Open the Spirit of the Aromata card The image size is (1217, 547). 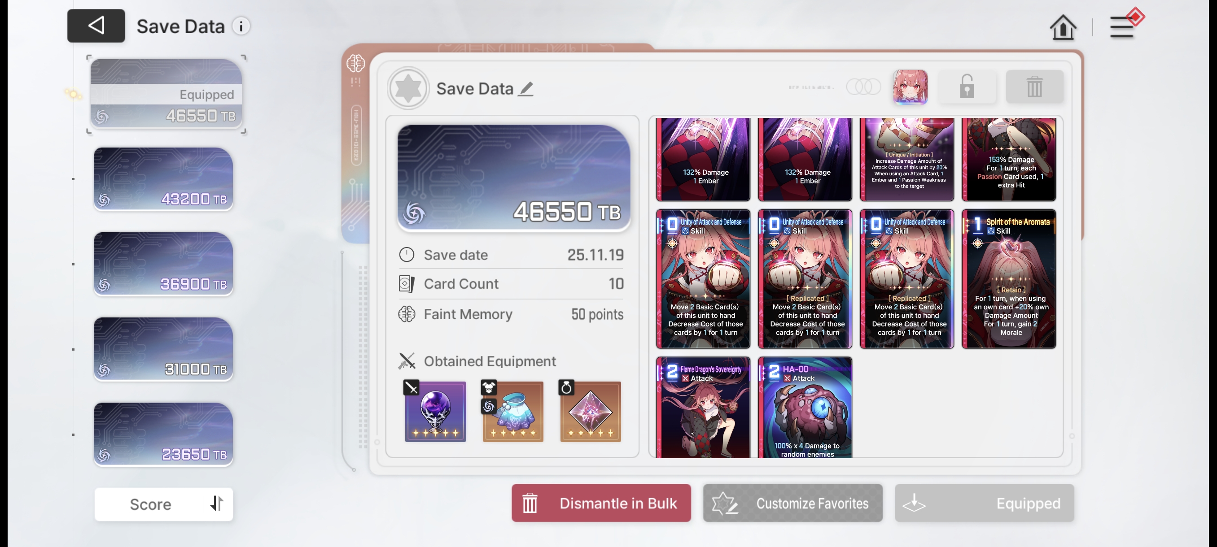click(1009, 279)
